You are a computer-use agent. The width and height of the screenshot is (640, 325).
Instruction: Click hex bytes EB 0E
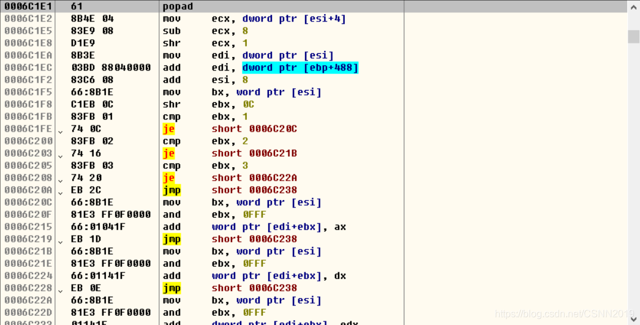[86, 288]
